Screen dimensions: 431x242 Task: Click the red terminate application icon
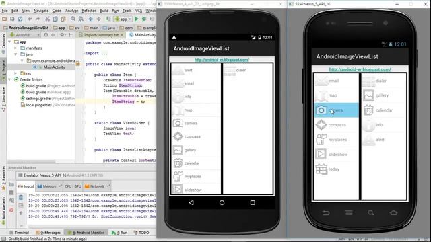point(11,210)
